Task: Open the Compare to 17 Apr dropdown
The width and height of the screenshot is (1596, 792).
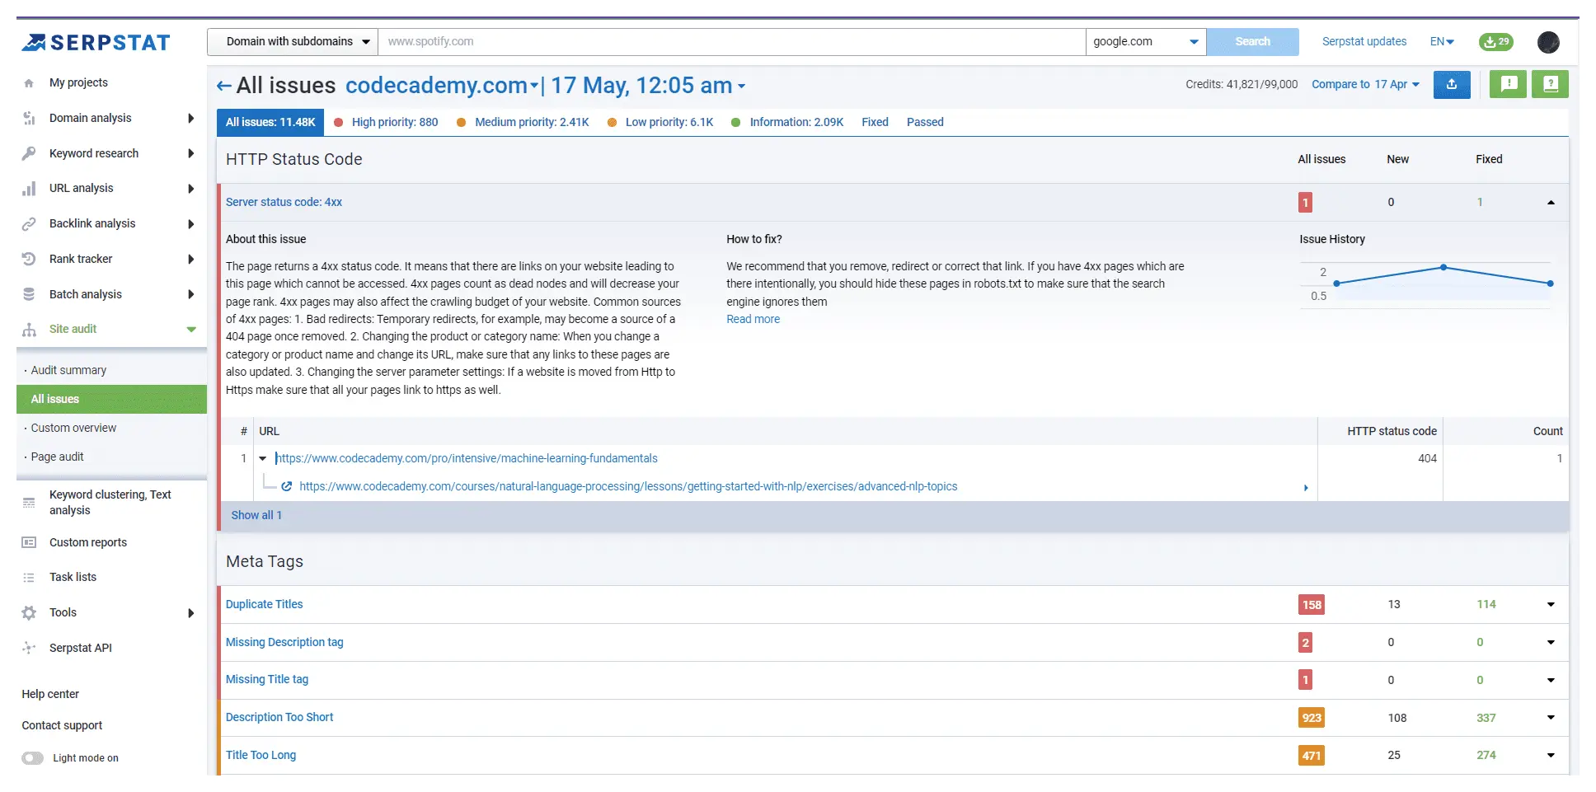Action: (x=1365, y=84)
